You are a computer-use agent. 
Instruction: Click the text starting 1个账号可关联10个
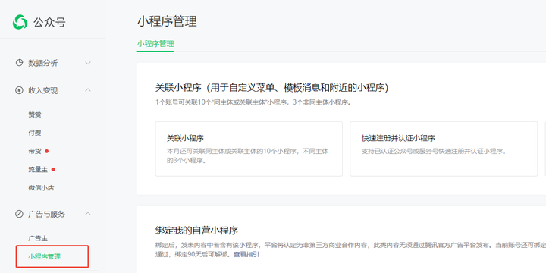[x=253, y=102]
